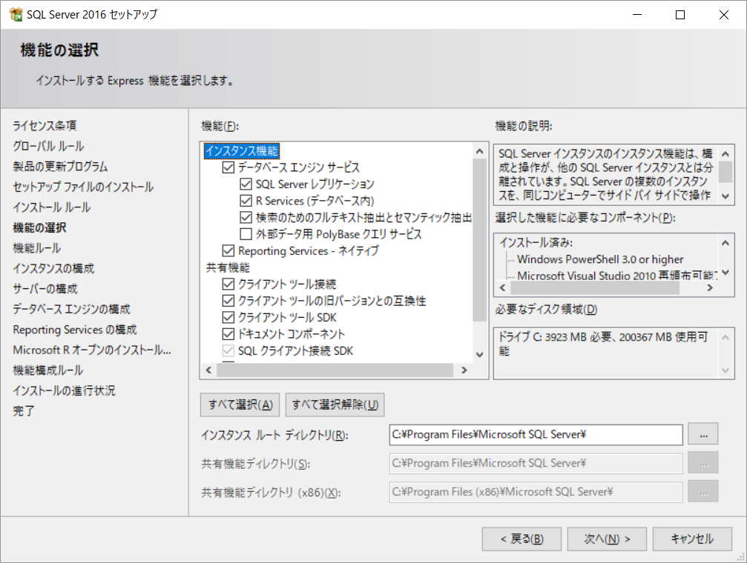Image resolution: width=747 pixels, height=563 pixels.
Task: Toggle データベース エンジン サービス checkbox
Action: point(228,167)
